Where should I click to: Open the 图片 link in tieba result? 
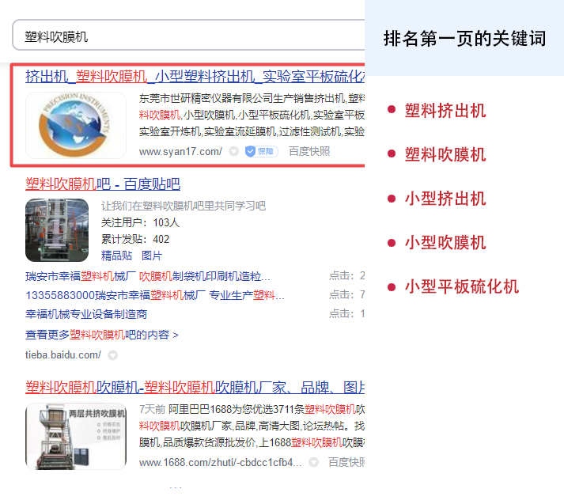[x=151, y=256]
